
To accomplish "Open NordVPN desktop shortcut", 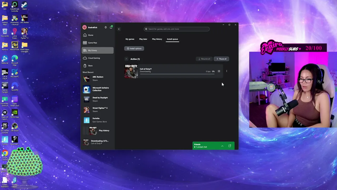I will tap(14, 87).
